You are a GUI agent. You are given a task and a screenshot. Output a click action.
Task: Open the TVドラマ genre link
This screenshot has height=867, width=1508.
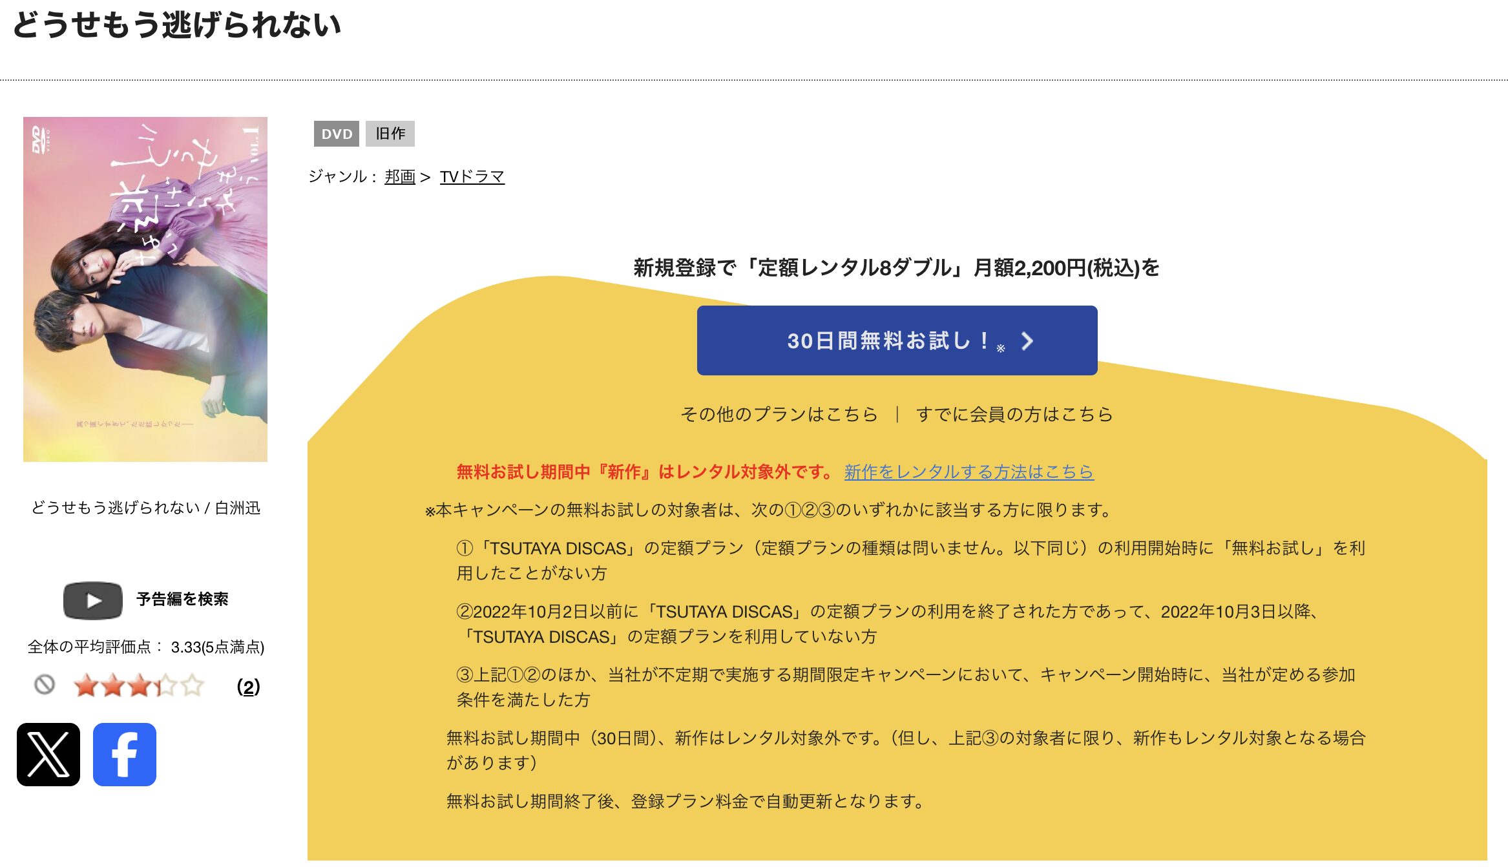(x=472, y=176)
